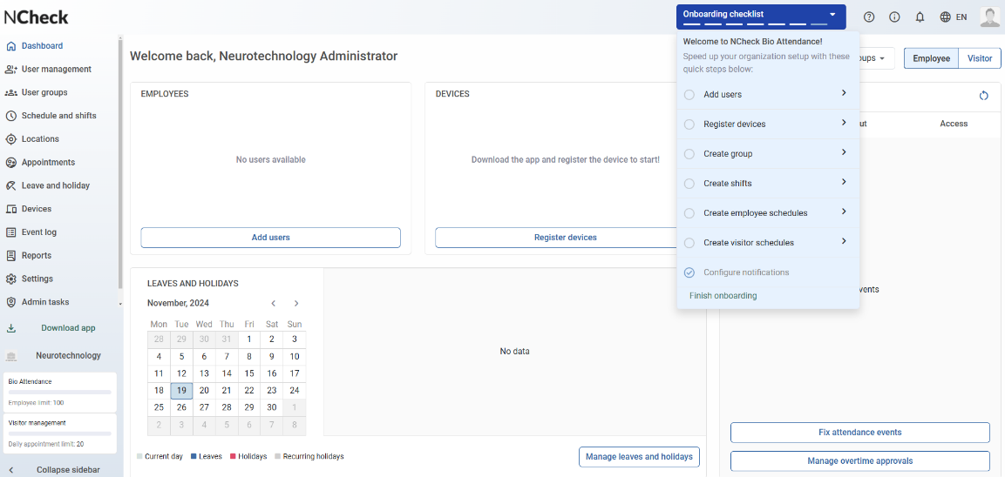
Task: Click the Bio Attendance employee limit bar
Action: (60, 393)
